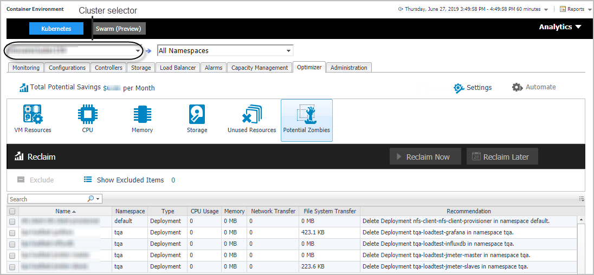
Task: Select the Memory optimizer icon
Action: click(142, 115)
